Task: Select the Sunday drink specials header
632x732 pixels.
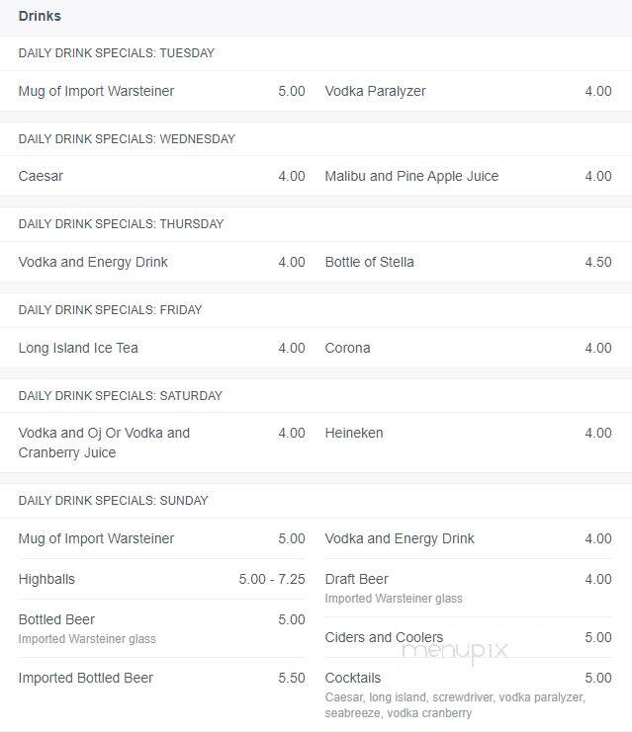Action: pyautogui.click(x=113, y=501)
